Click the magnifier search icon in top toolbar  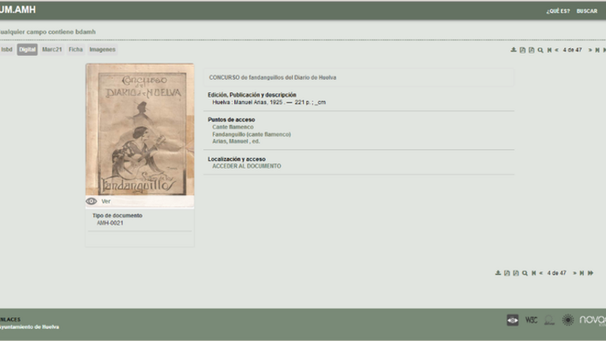click(541, 50)
